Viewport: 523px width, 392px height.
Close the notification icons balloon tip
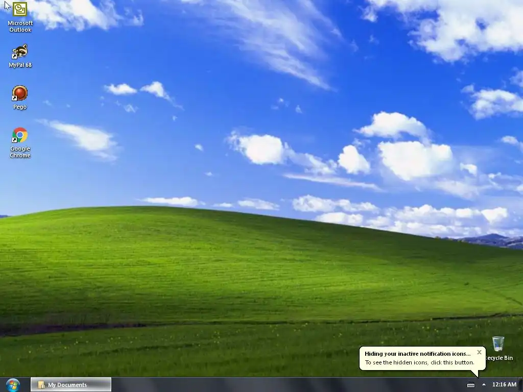click(479, 352)
